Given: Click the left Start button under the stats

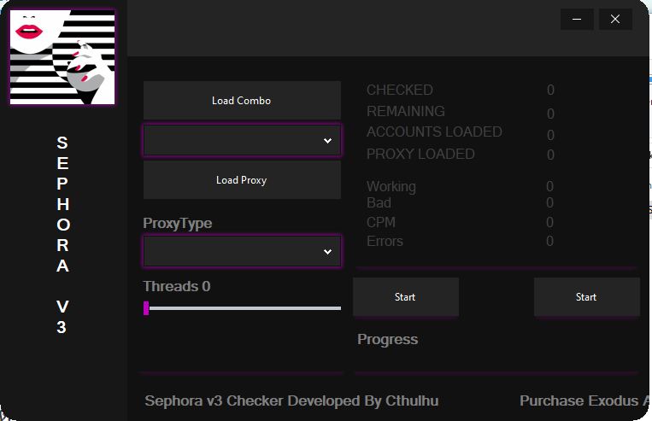Looking at the screenshot, I should 405,297.
